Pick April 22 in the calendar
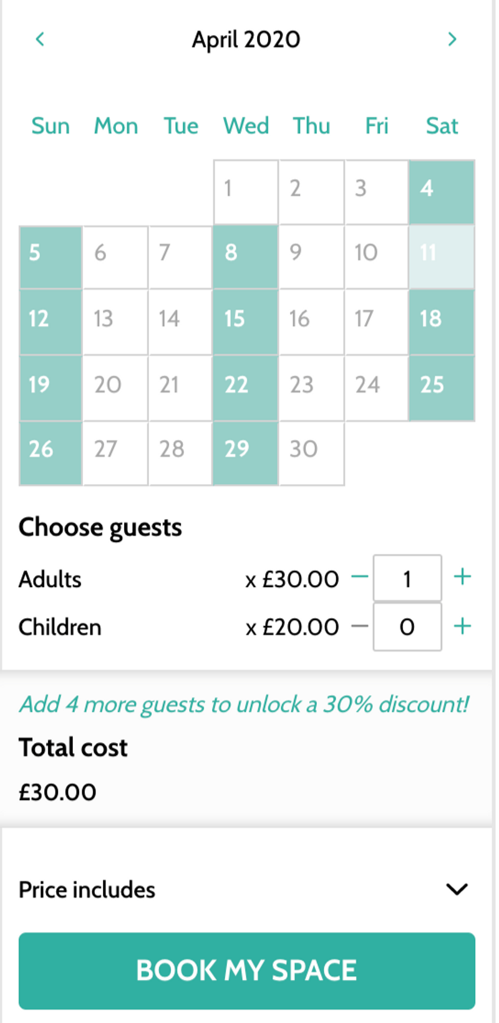Viewport: 499px width, 1023px height. [246, 388]
